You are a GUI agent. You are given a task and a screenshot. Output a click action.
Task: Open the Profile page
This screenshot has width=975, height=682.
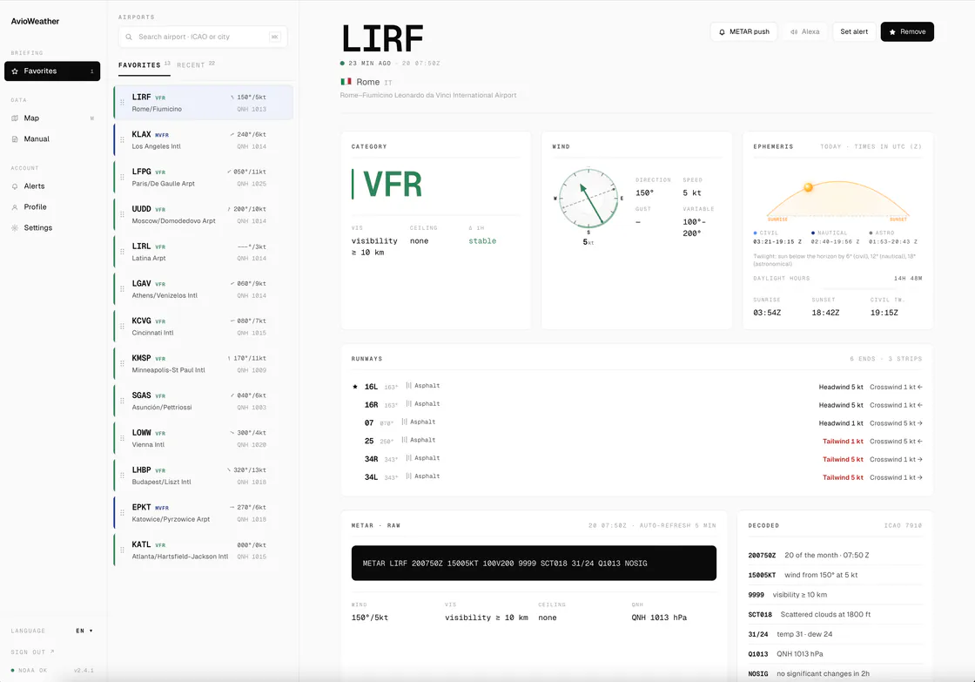[x=52, y=206]
